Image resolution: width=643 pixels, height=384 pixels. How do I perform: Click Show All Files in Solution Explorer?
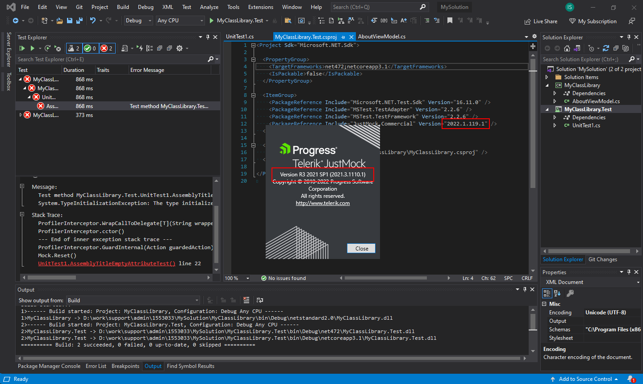point(626,48)
